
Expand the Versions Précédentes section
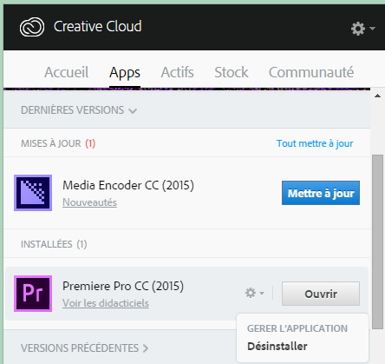[84, 348]
